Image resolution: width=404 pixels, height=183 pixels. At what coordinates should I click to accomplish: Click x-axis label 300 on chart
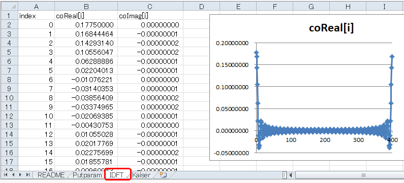359,140
